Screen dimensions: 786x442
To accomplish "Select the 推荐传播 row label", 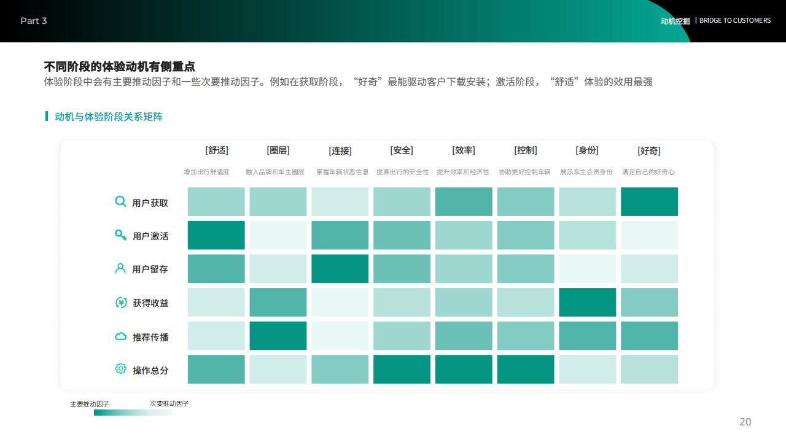I will point(150,337).
